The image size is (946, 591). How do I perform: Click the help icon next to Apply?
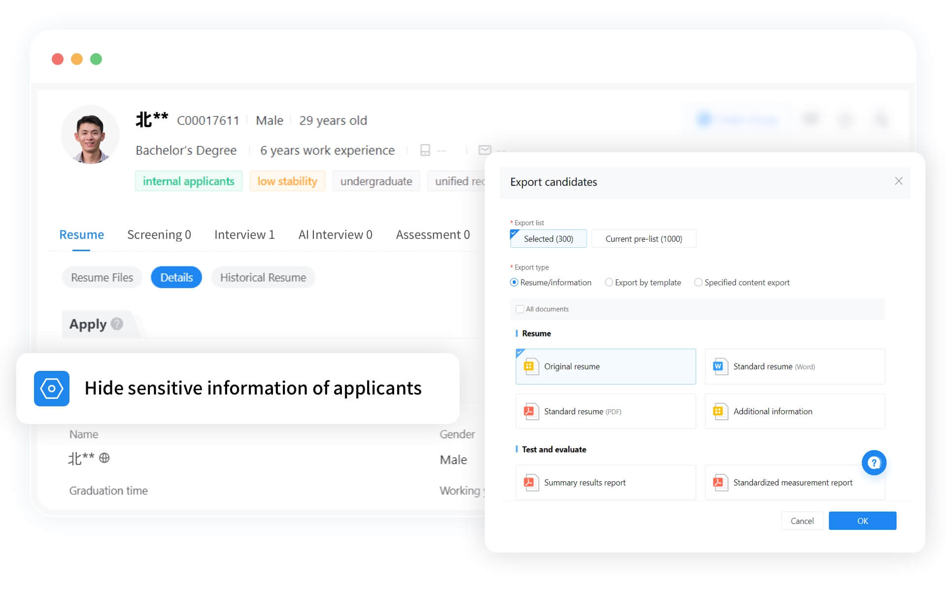pos(117,324)
